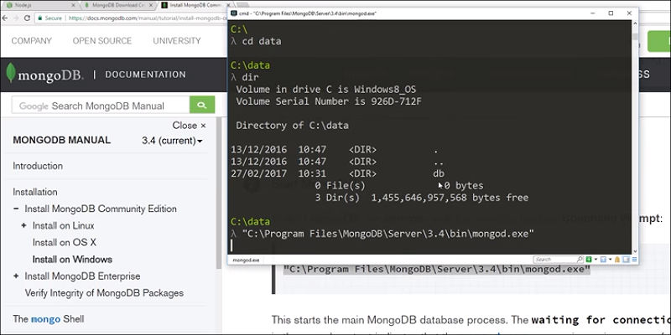Click the DOCUMENTATION header link
Viewport: 671px width, 335px height.
point(145,75)
